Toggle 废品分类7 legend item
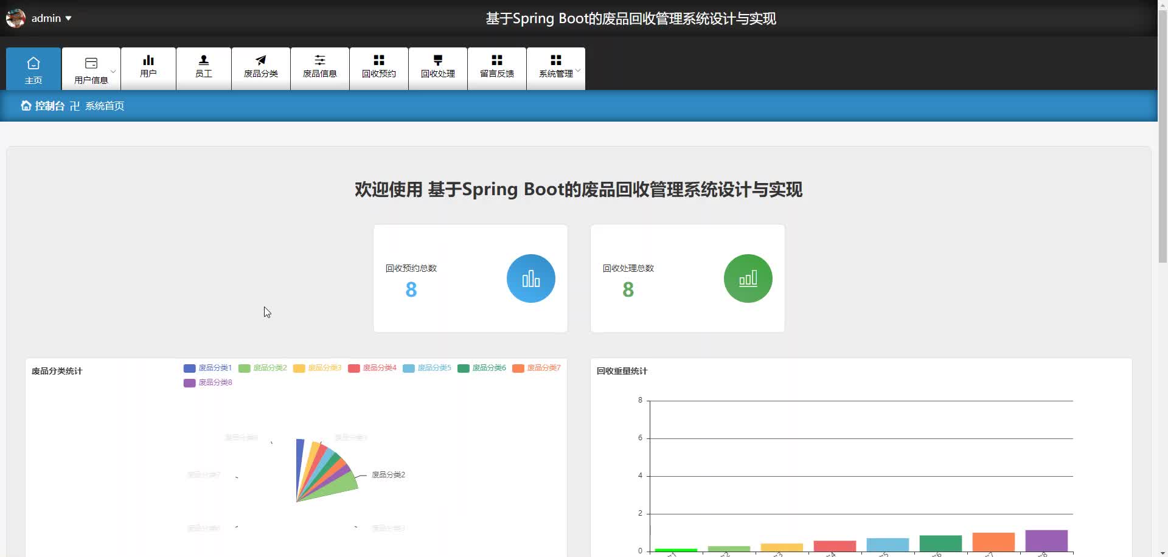The image size is (1168, 557). [536, 368]
